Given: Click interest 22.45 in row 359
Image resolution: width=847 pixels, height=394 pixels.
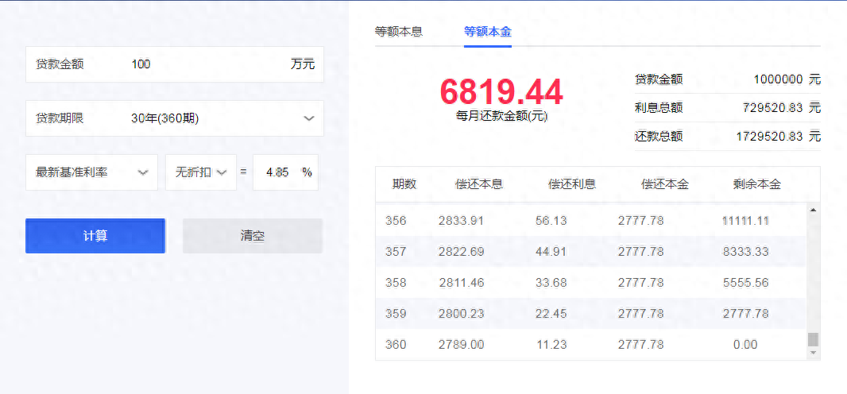Looking at the screenshot, I should 551,314.
